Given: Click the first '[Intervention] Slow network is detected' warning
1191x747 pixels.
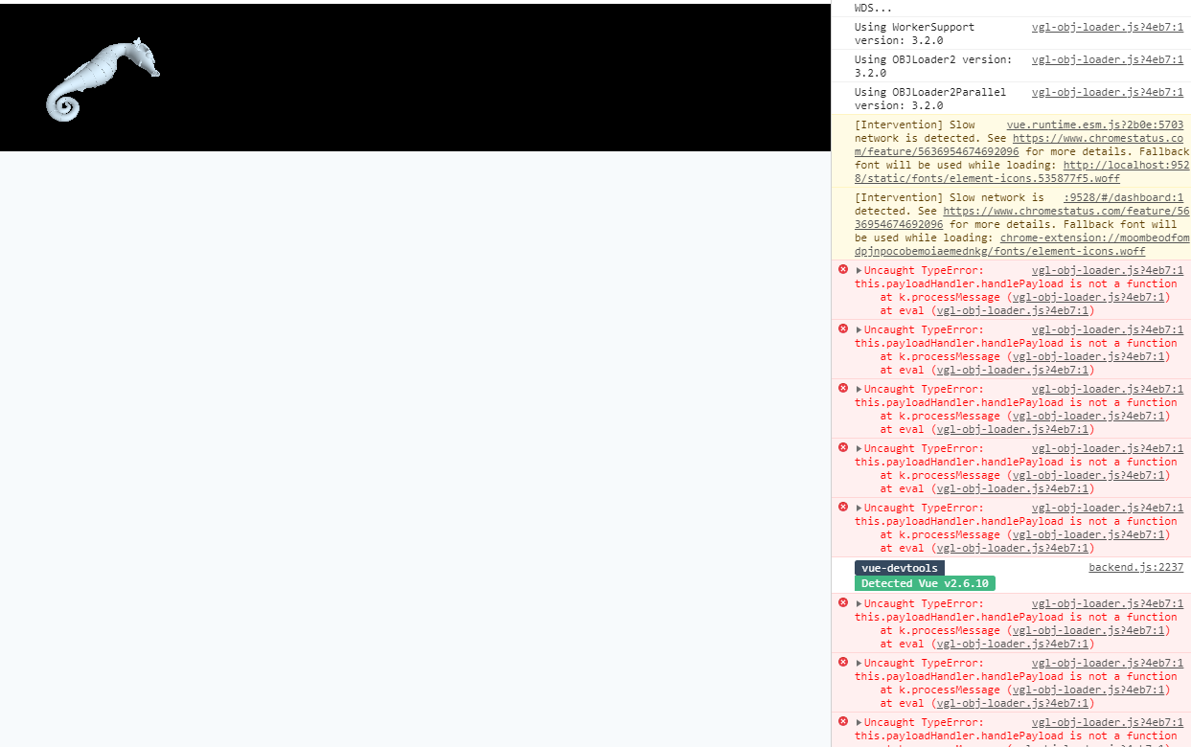Looking at the screenshot, I should (x=1011, y=151).
